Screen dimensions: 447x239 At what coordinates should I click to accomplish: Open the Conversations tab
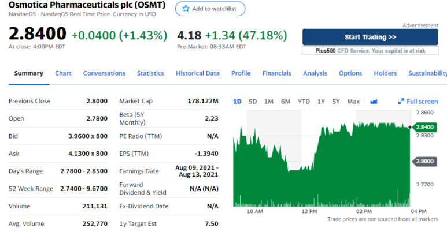(x=104, y=73)
